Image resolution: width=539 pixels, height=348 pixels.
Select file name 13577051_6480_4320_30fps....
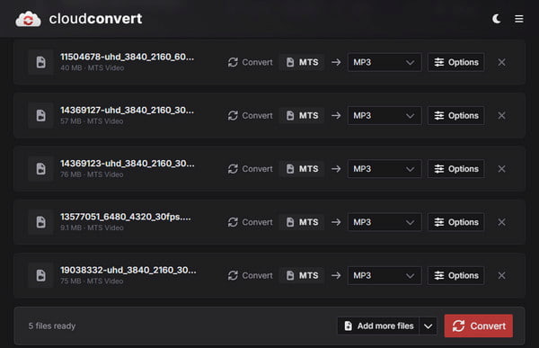coord(126,217)
